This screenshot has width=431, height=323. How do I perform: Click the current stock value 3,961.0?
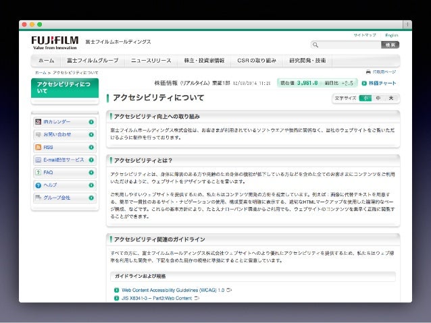point(307,83)
